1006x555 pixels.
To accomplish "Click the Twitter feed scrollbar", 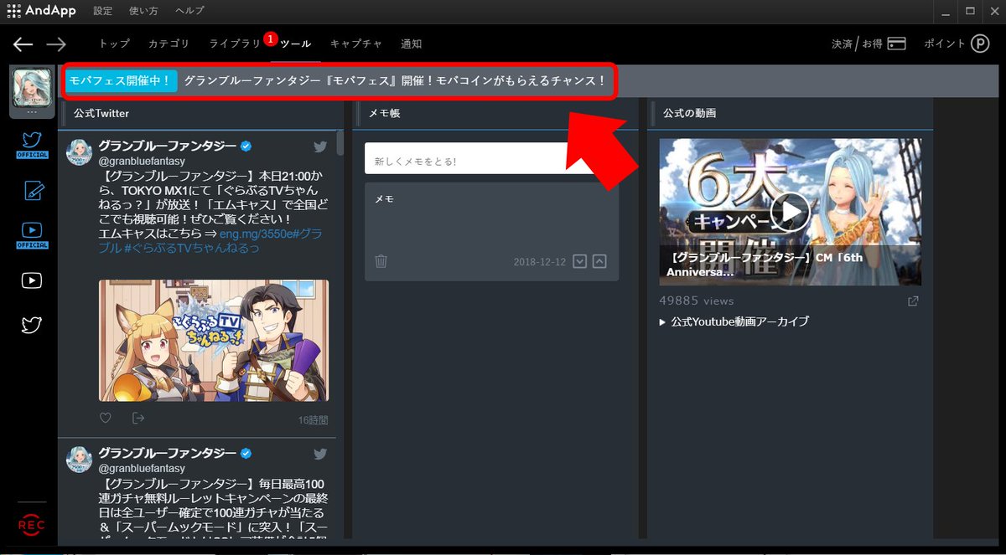I will (340, 142).
